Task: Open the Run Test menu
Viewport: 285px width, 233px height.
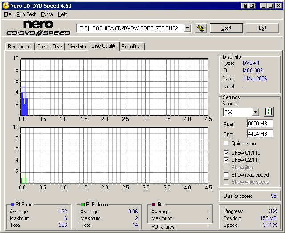Action: point(26,14)
